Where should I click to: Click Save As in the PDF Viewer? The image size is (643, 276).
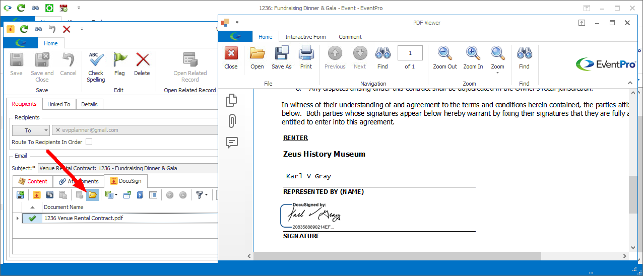pyautogui.click(x=282, y=57)
